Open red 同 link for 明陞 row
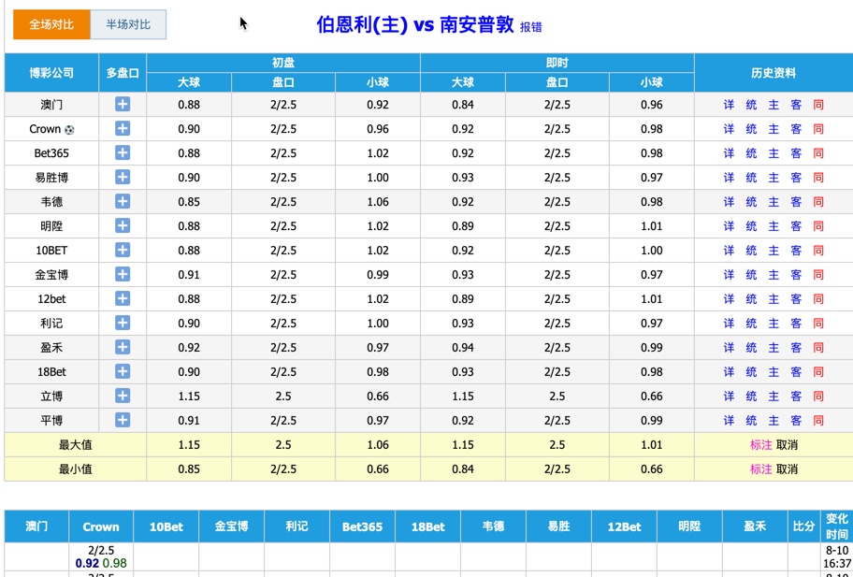Screen dimensions: 853x577 click(818, 226)
